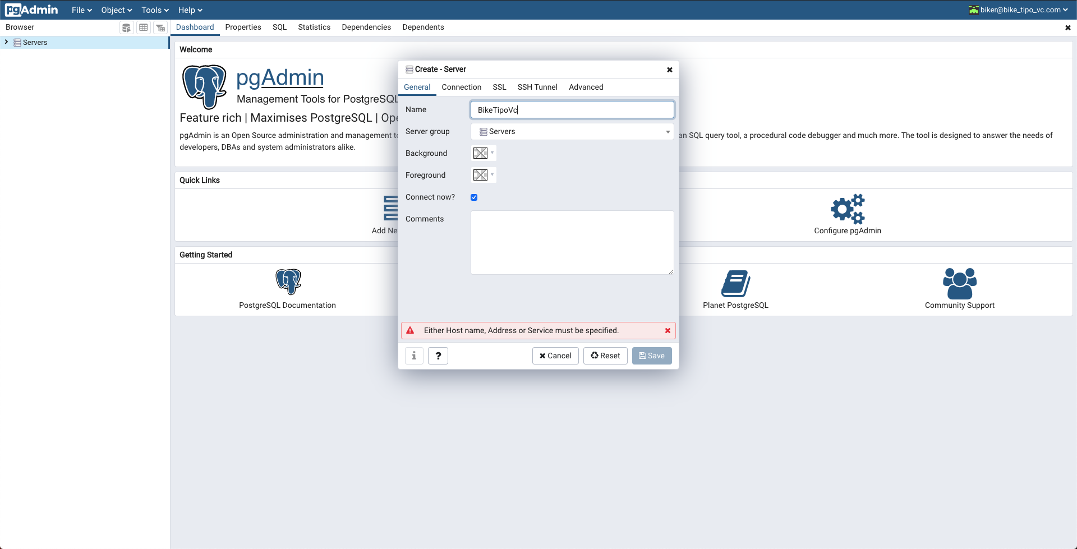The width and height of the screenshot is (1077, 549).
Task: Open the File menu
Action: [x=82, y=10]
